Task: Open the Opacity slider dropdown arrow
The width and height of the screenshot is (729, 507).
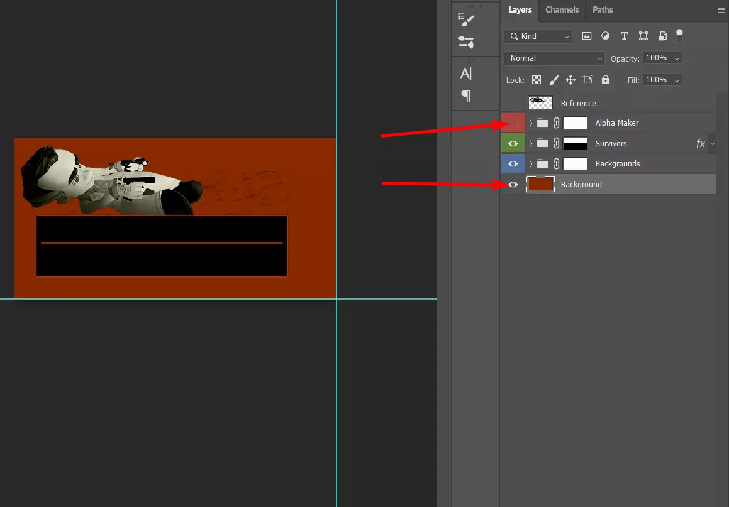Action: [677, 58]
